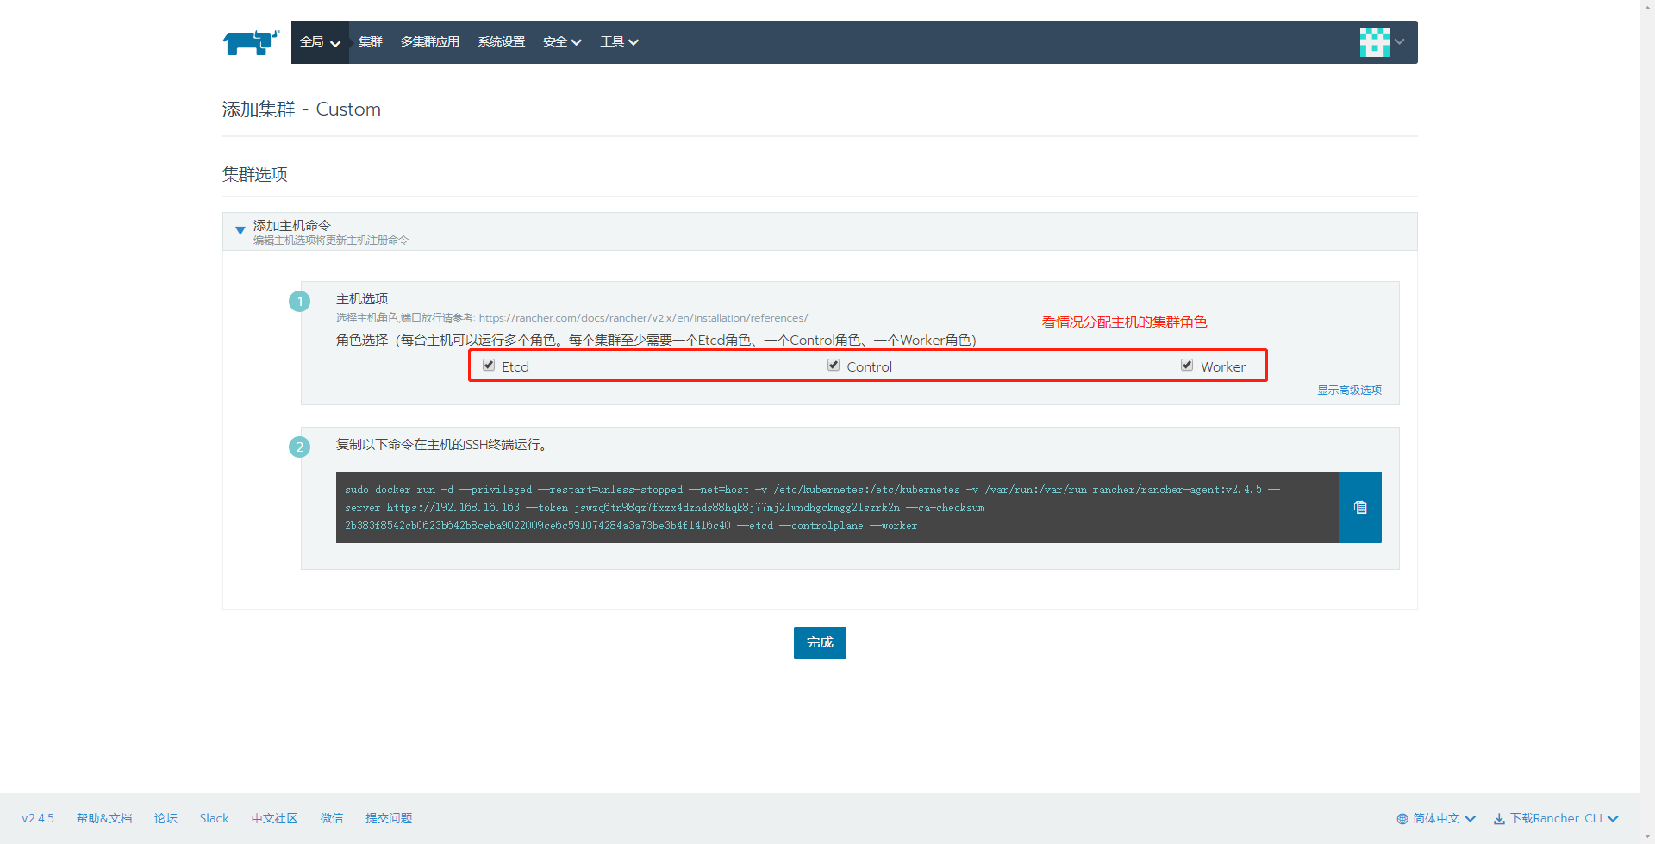Viewport: 1655px width, 844px height.
Task: Open the Slack footer link
Action: pos(214,819)
